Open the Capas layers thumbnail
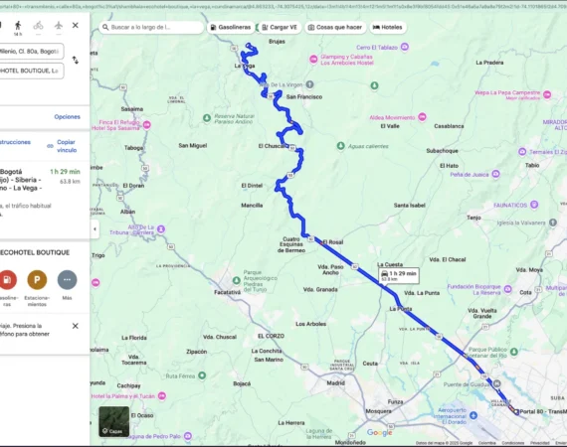Screen dimensions: 567x447 coord(114,421)
